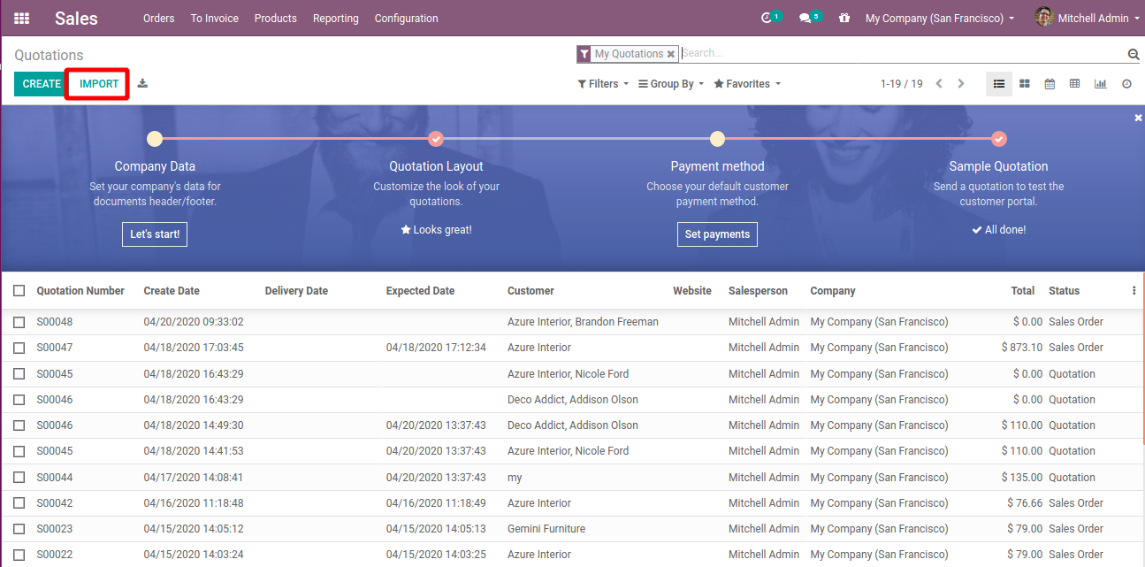Click the Let's start! button
Screen dimensions: 1145x567
click(155, 234)
